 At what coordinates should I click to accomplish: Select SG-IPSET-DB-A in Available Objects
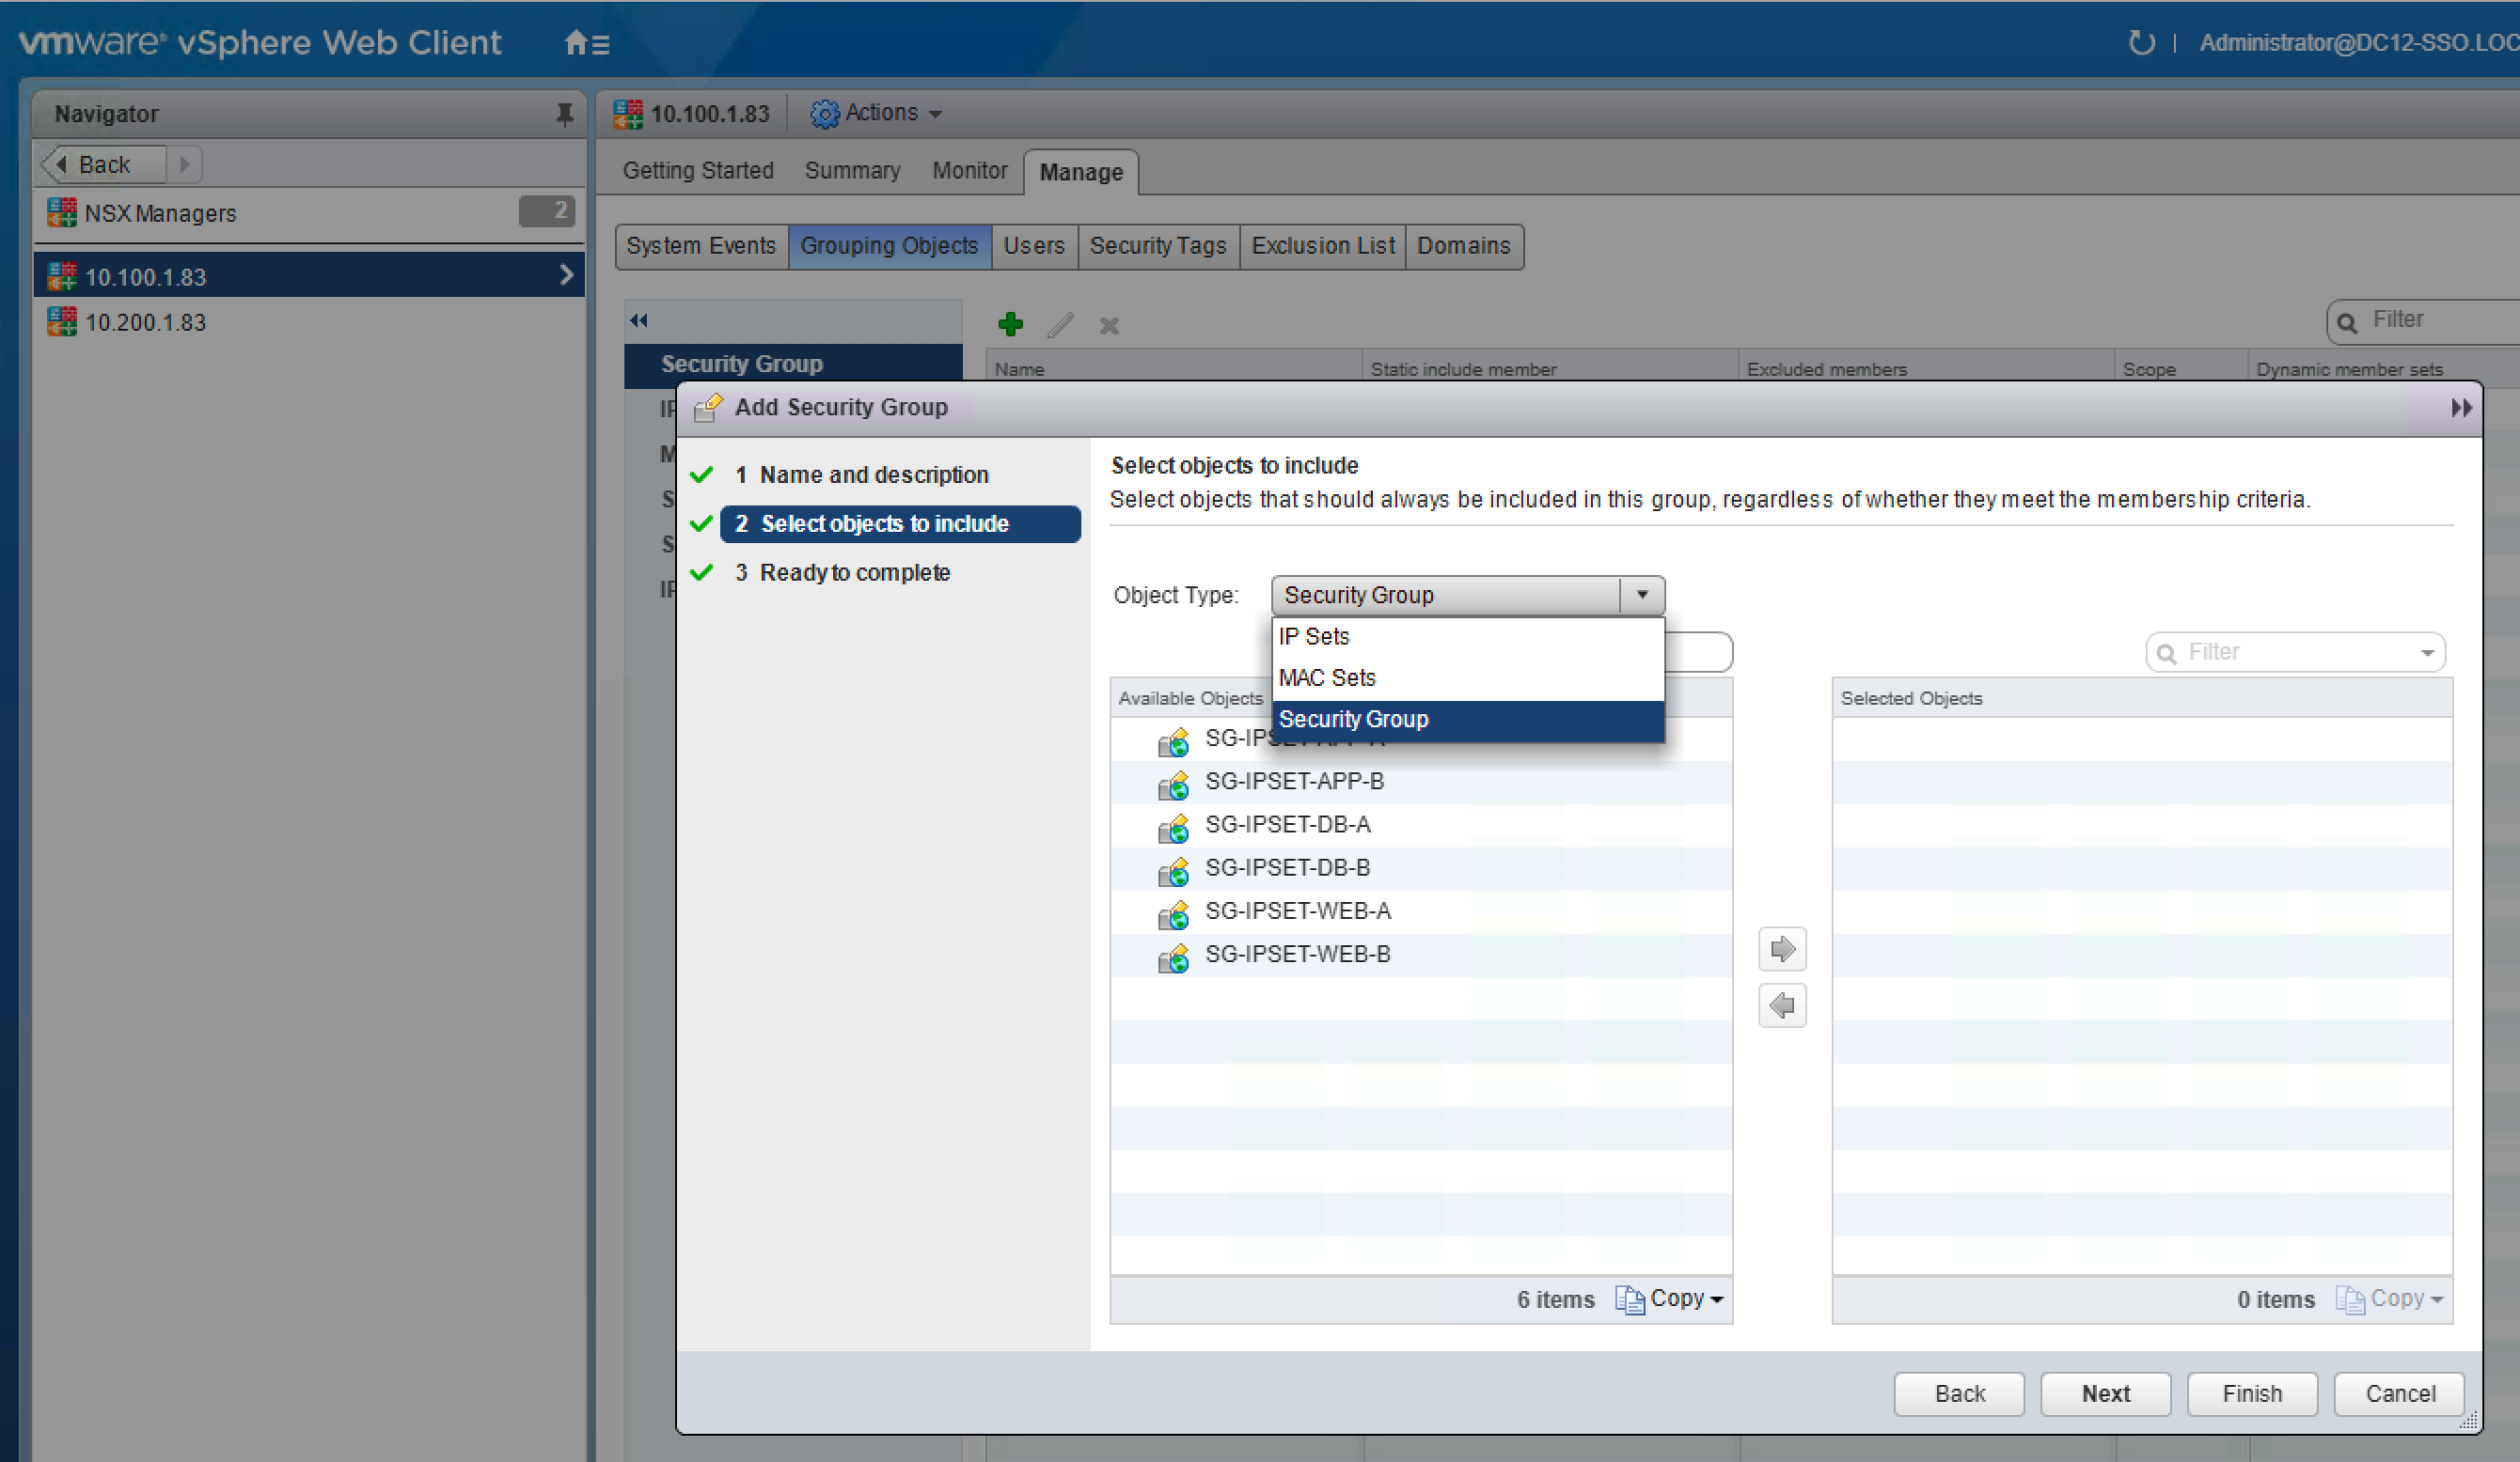[x=1287, y=824]
